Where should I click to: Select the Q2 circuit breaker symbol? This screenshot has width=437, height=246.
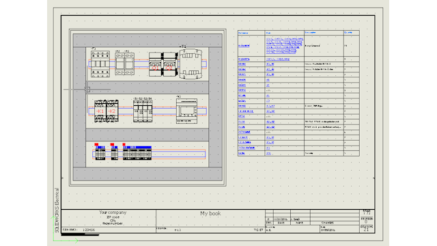pyautogui.click(x=169, y=64)
